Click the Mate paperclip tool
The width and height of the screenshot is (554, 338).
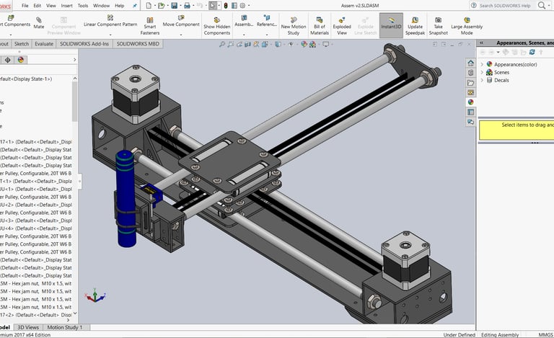[39, 22]
